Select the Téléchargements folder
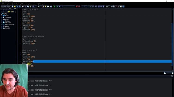The width and height of the screenshot is (174, 97). point(10,25)
